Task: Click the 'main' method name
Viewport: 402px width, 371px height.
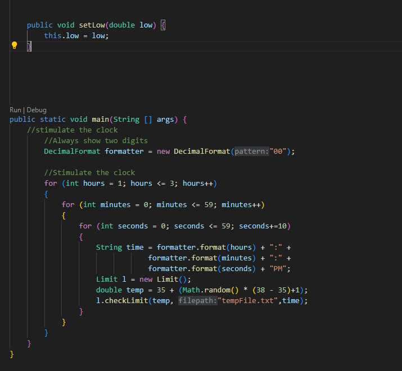Action: tap(101, 120)
